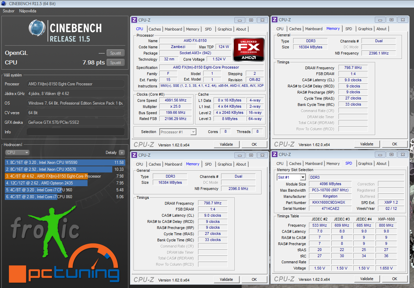Click the CPU-Z icon in top-right CPU-Z window title

[x=275, y=20]
